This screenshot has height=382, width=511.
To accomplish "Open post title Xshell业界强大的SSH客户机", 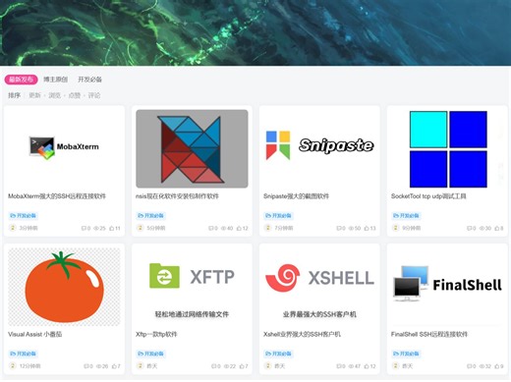I will (x=302, y=334).
